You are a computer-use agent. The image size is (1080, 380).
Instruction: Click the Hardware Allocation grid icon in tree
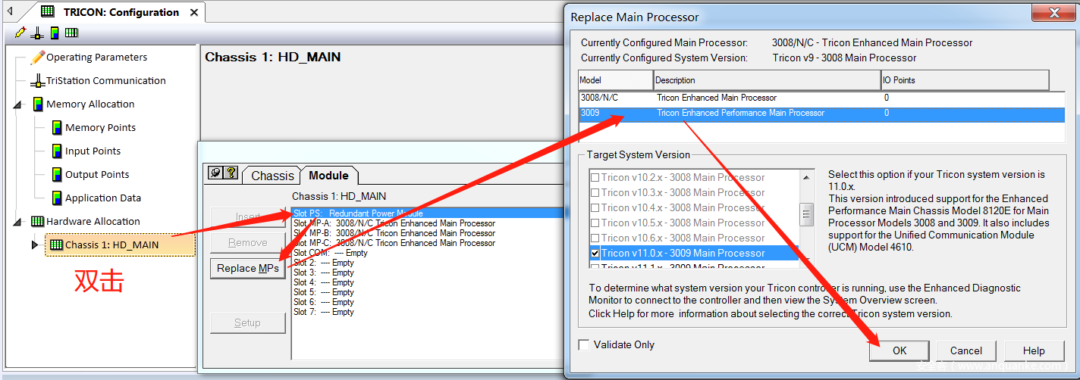37,221
